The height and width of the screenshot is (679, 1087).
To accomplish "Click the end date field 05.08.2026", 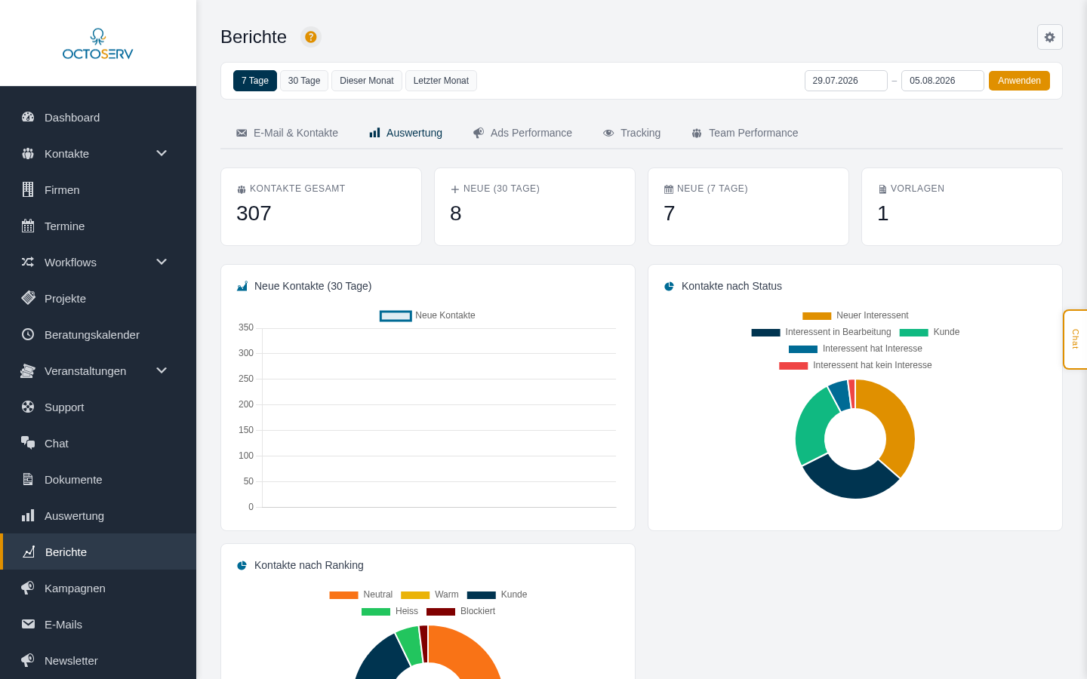I will [x=943, y=81].
